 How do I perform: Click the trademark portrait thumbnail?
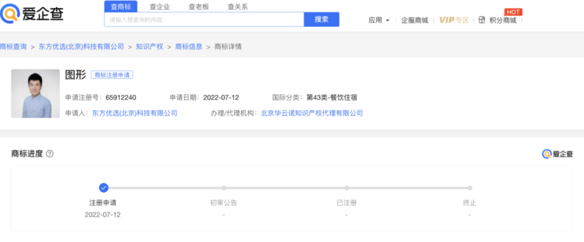point(35,93)
